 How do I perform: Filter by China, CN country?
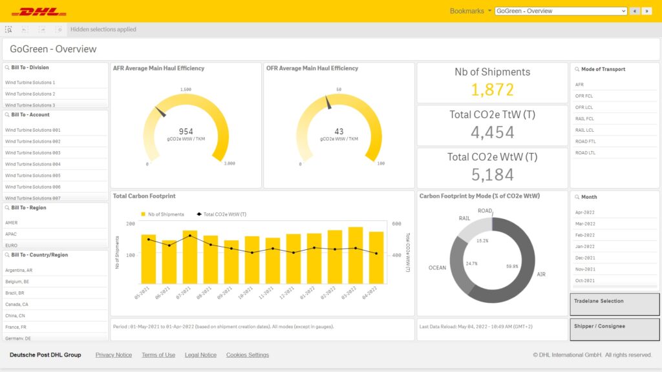pos(56,316)
